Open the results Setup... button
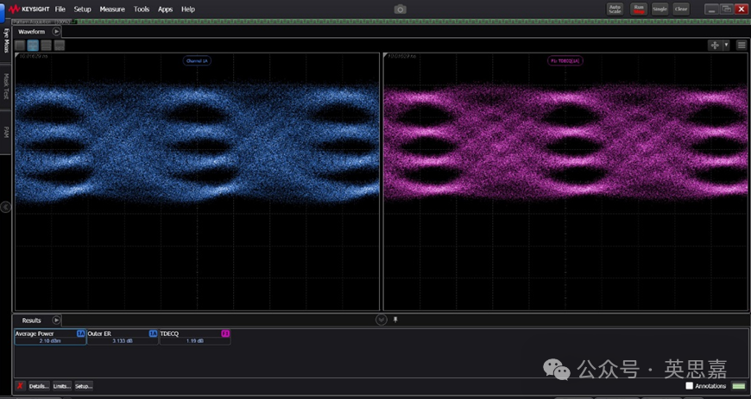This screenshot has height=399, width=751. click(x=84, y=386)
